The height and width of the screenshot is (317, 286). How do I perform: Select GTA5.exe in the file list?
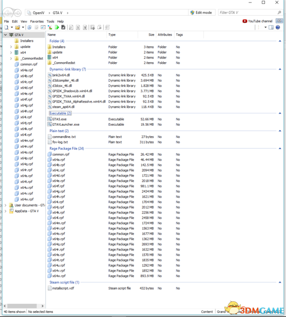(x=59, y=119)
